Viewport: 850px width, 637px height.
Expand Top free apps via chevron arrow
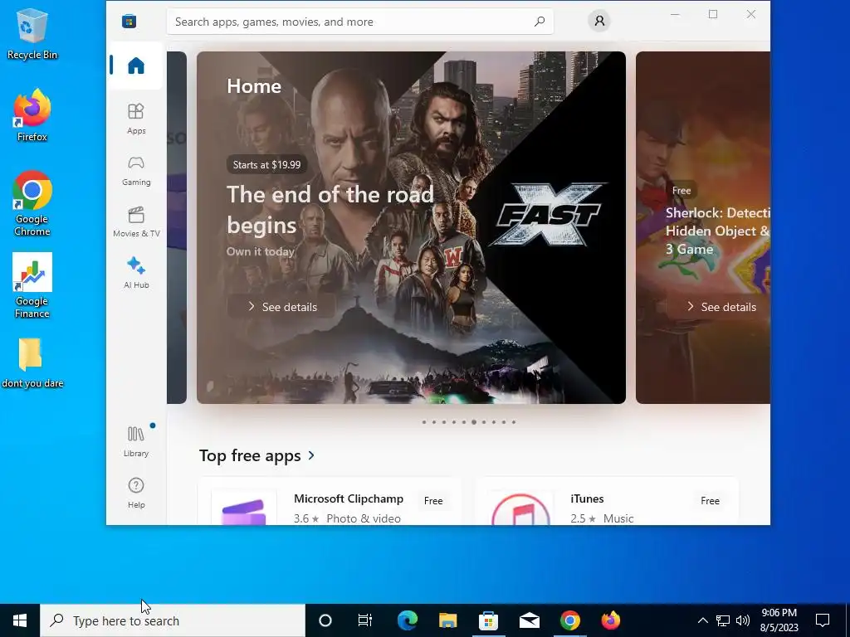click(x=311, y=455)
